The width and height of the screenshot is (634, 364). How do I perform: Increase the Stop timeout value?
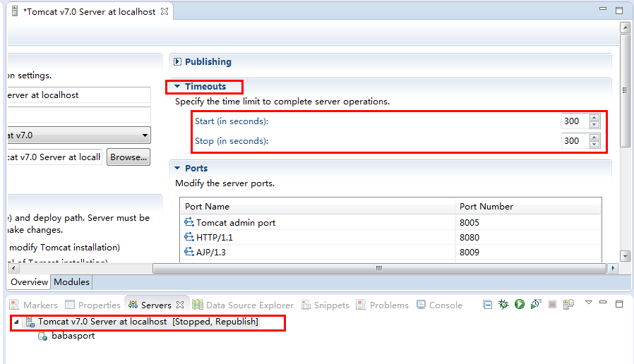(594, 138)
